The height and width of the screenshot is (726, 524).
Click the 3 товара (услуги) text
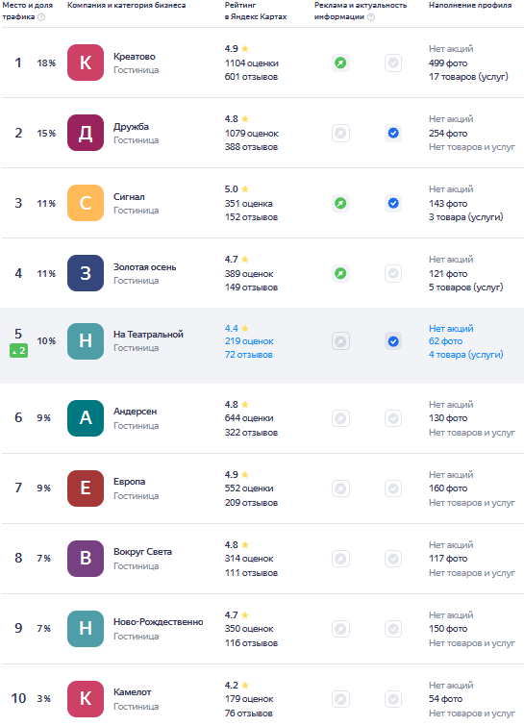pos(465,217)
